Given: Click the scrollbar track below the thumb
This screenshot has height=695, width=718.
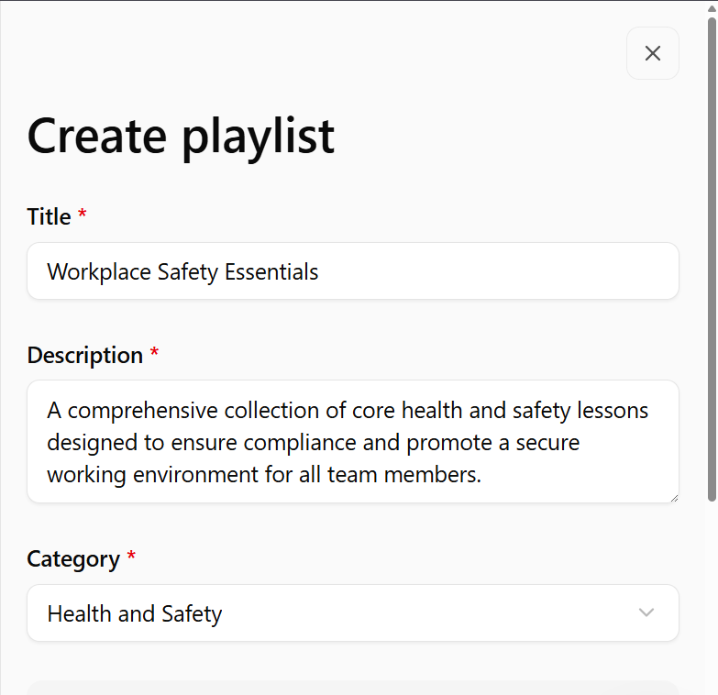Looking at the screenshot, I should pos(712,596).
